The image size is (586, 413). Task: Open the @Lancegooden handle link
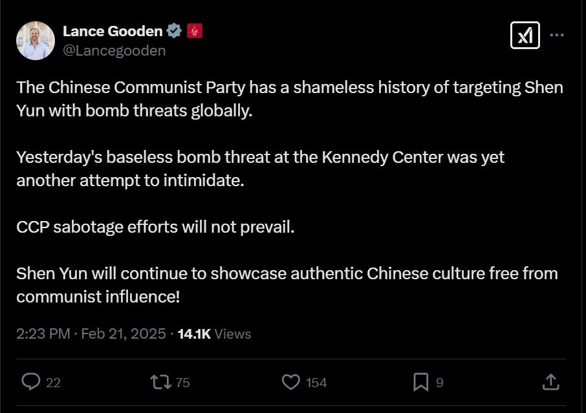coord(114,50)
